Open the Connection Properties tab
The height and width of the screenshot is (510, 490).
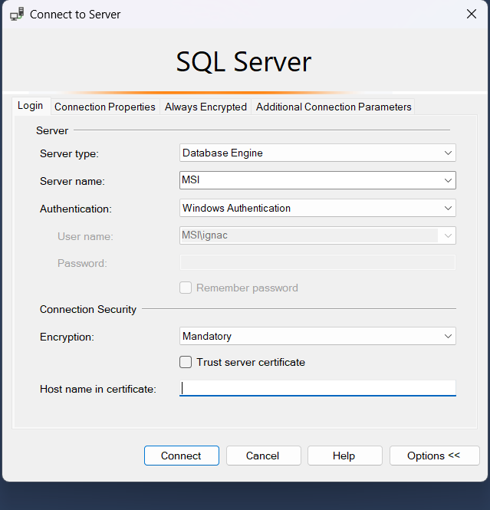click(x=105, y=107)
